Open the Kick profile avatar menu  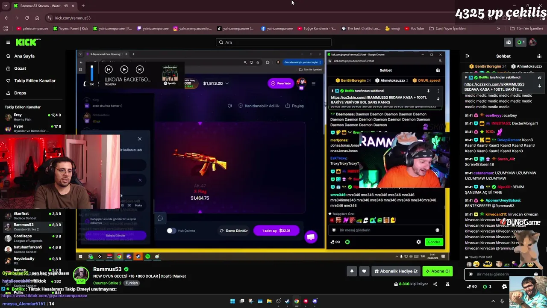pyautogui.click(x=532, y=42)
